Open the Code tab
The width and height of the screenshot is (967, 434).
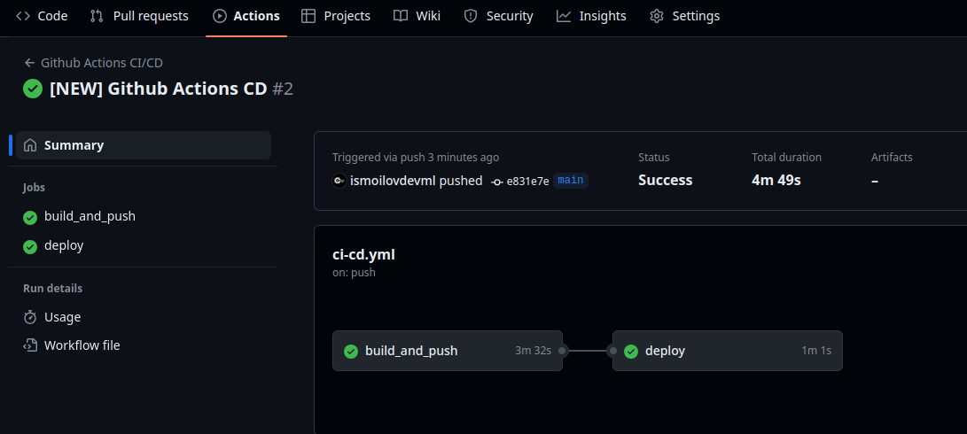coord(42,16)
